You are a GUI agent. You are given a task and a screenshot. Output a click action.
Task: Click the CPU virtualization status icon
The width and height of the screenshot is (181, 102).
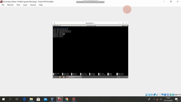tap(168, 95)
